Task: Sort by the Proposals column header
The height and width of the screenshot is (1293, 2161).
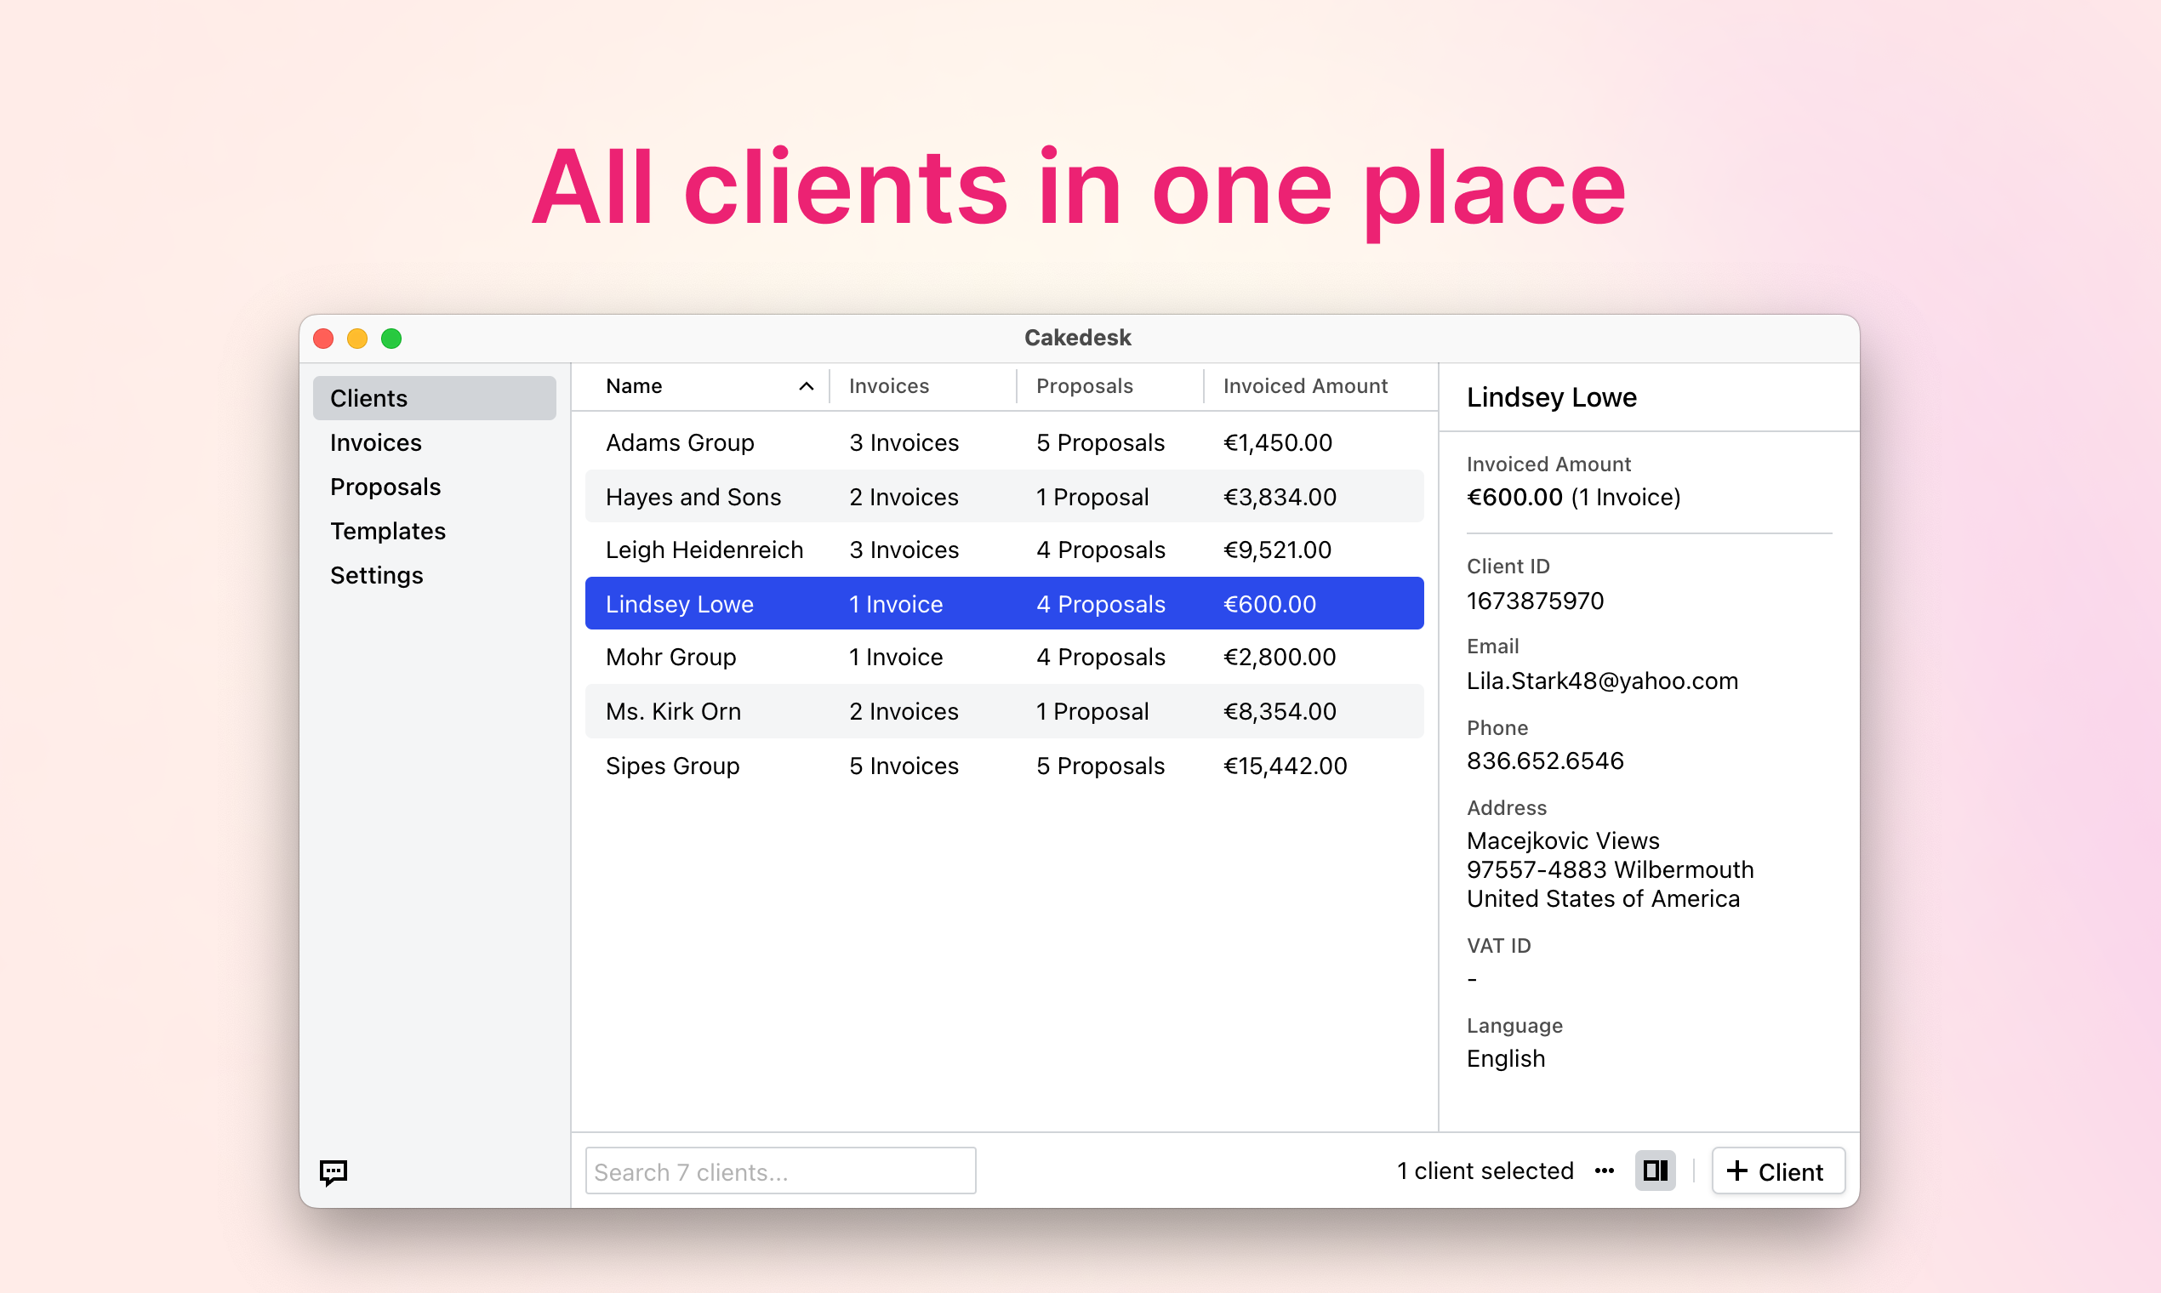Action: pos(1084,386)
